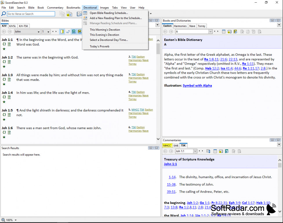Switch to the KJVSL Bible tab
Image resolution: width=283 pixels, height=223 pixels.
(12, 26)
